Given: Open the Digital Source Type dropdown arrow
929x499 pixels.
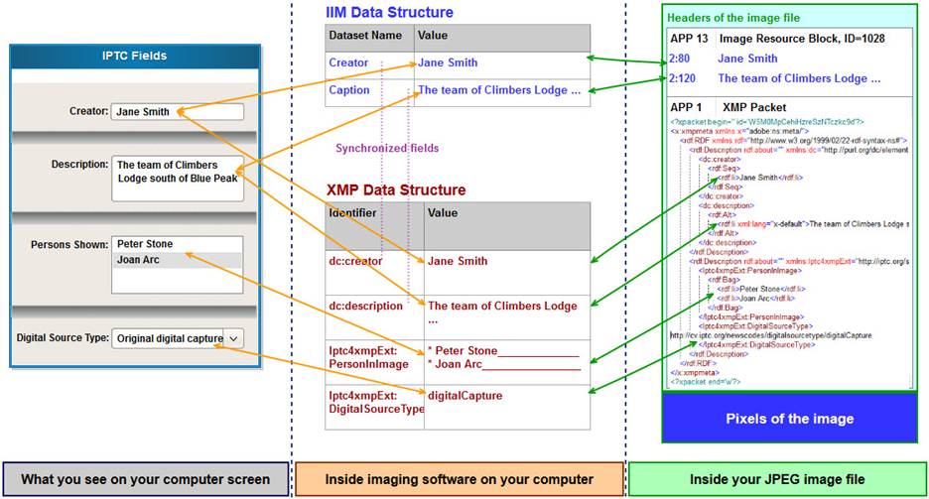Looking at the screenshot, I should point(233,338).
